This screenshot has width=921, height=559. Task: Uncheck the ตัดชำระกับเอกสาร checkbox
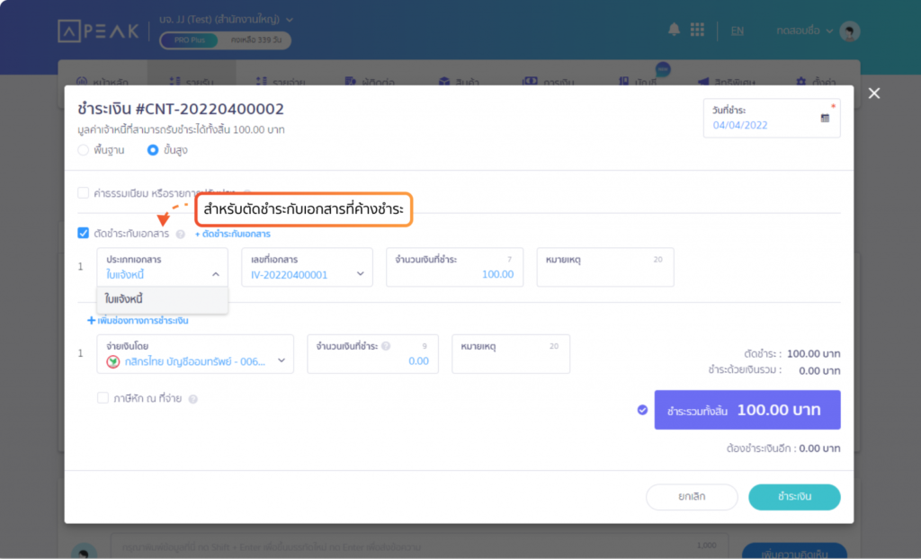coord(84,233)
